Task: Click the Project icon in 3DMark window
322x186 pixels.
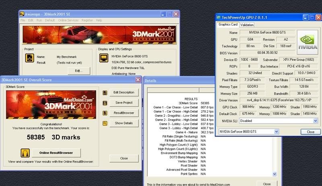Action: point(29,58)
